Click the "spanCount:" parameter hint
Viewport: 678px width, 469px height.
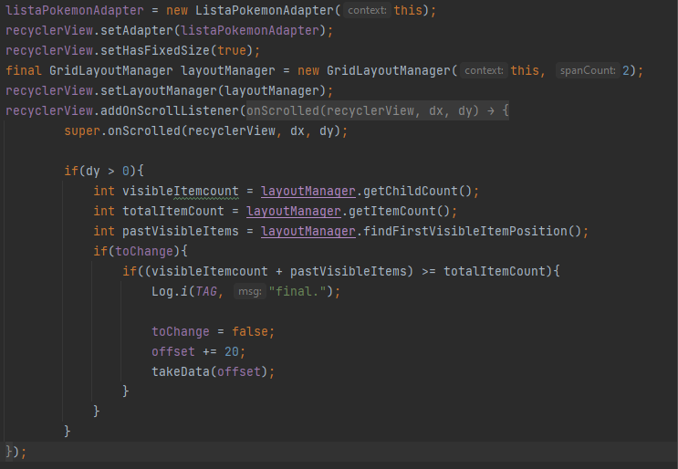coord(588,70)
